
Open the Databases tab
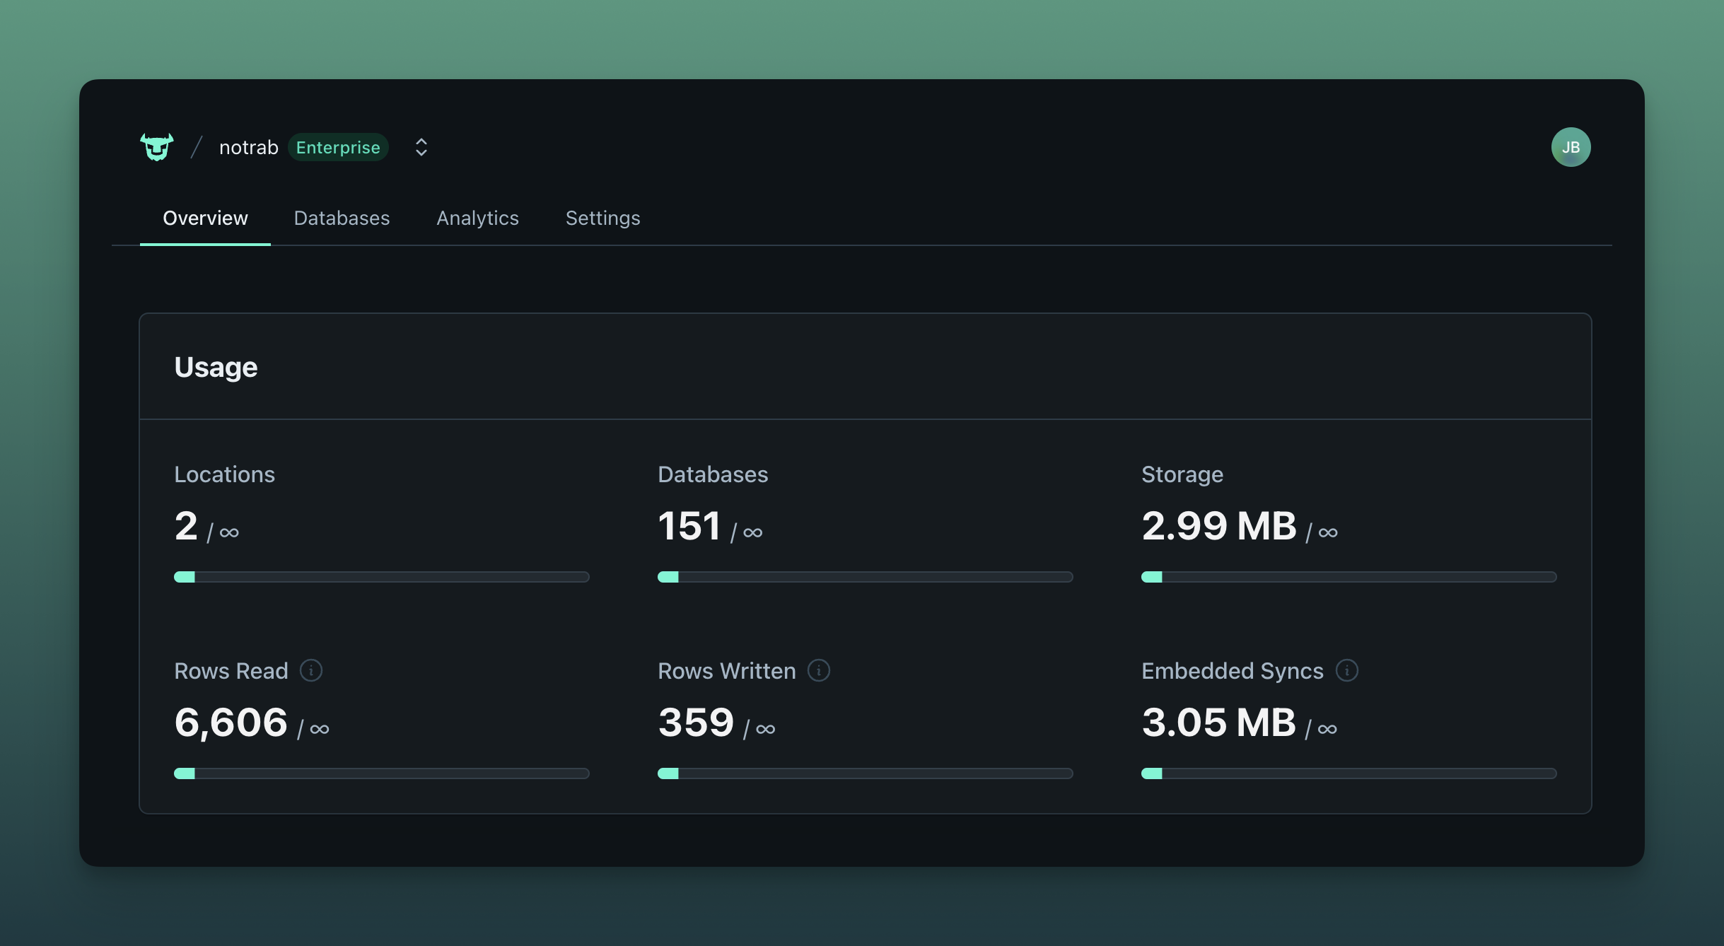[342, 218]
